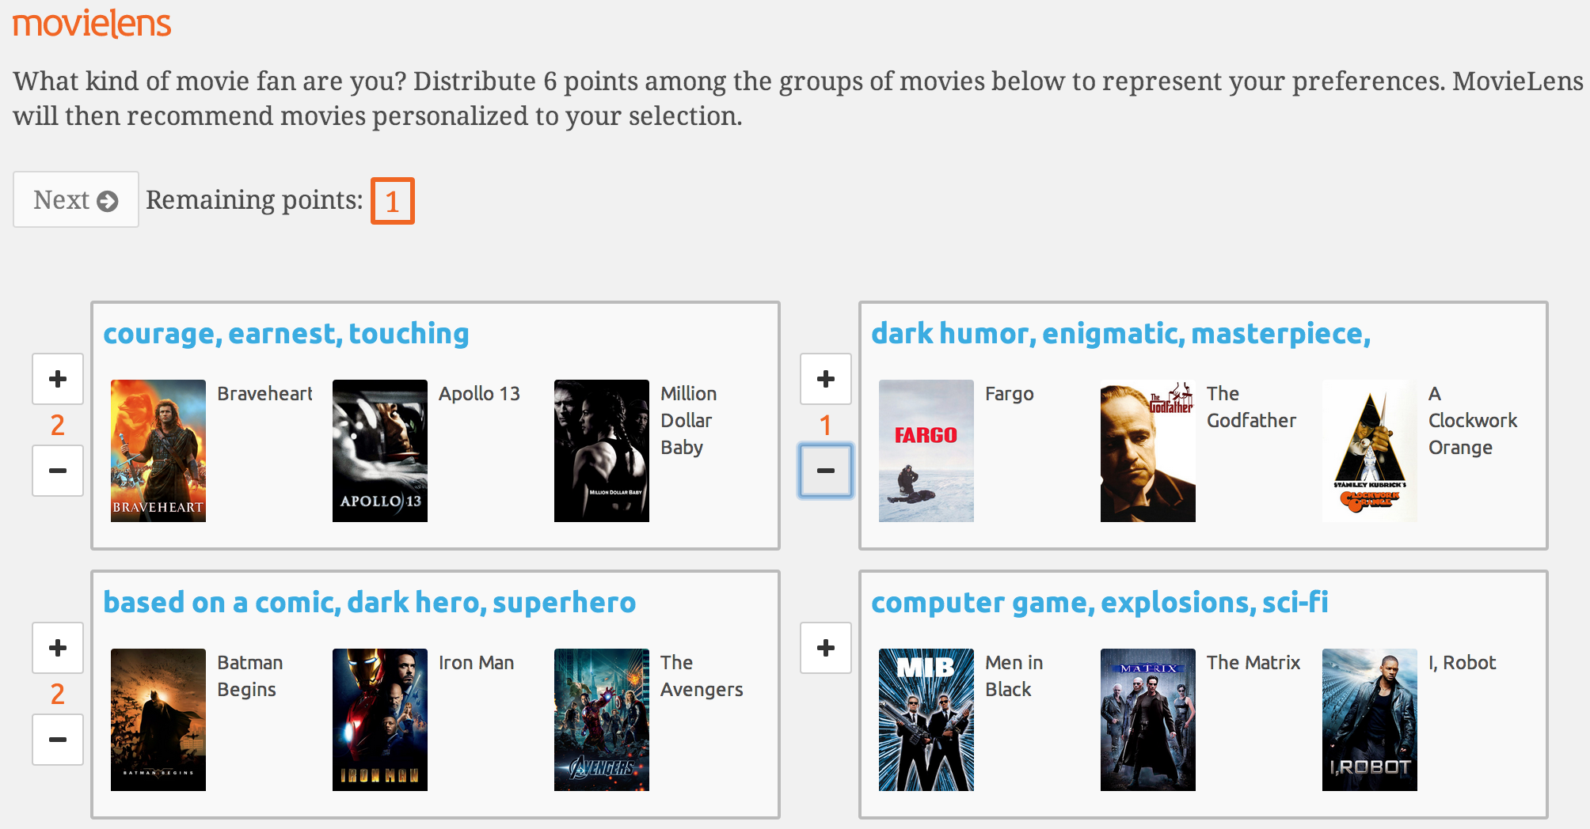Viewport: 1590px width, 829px height.
Task: Open the I, Robot poster
Action: pyautogui.click(x=1370, y=720)
